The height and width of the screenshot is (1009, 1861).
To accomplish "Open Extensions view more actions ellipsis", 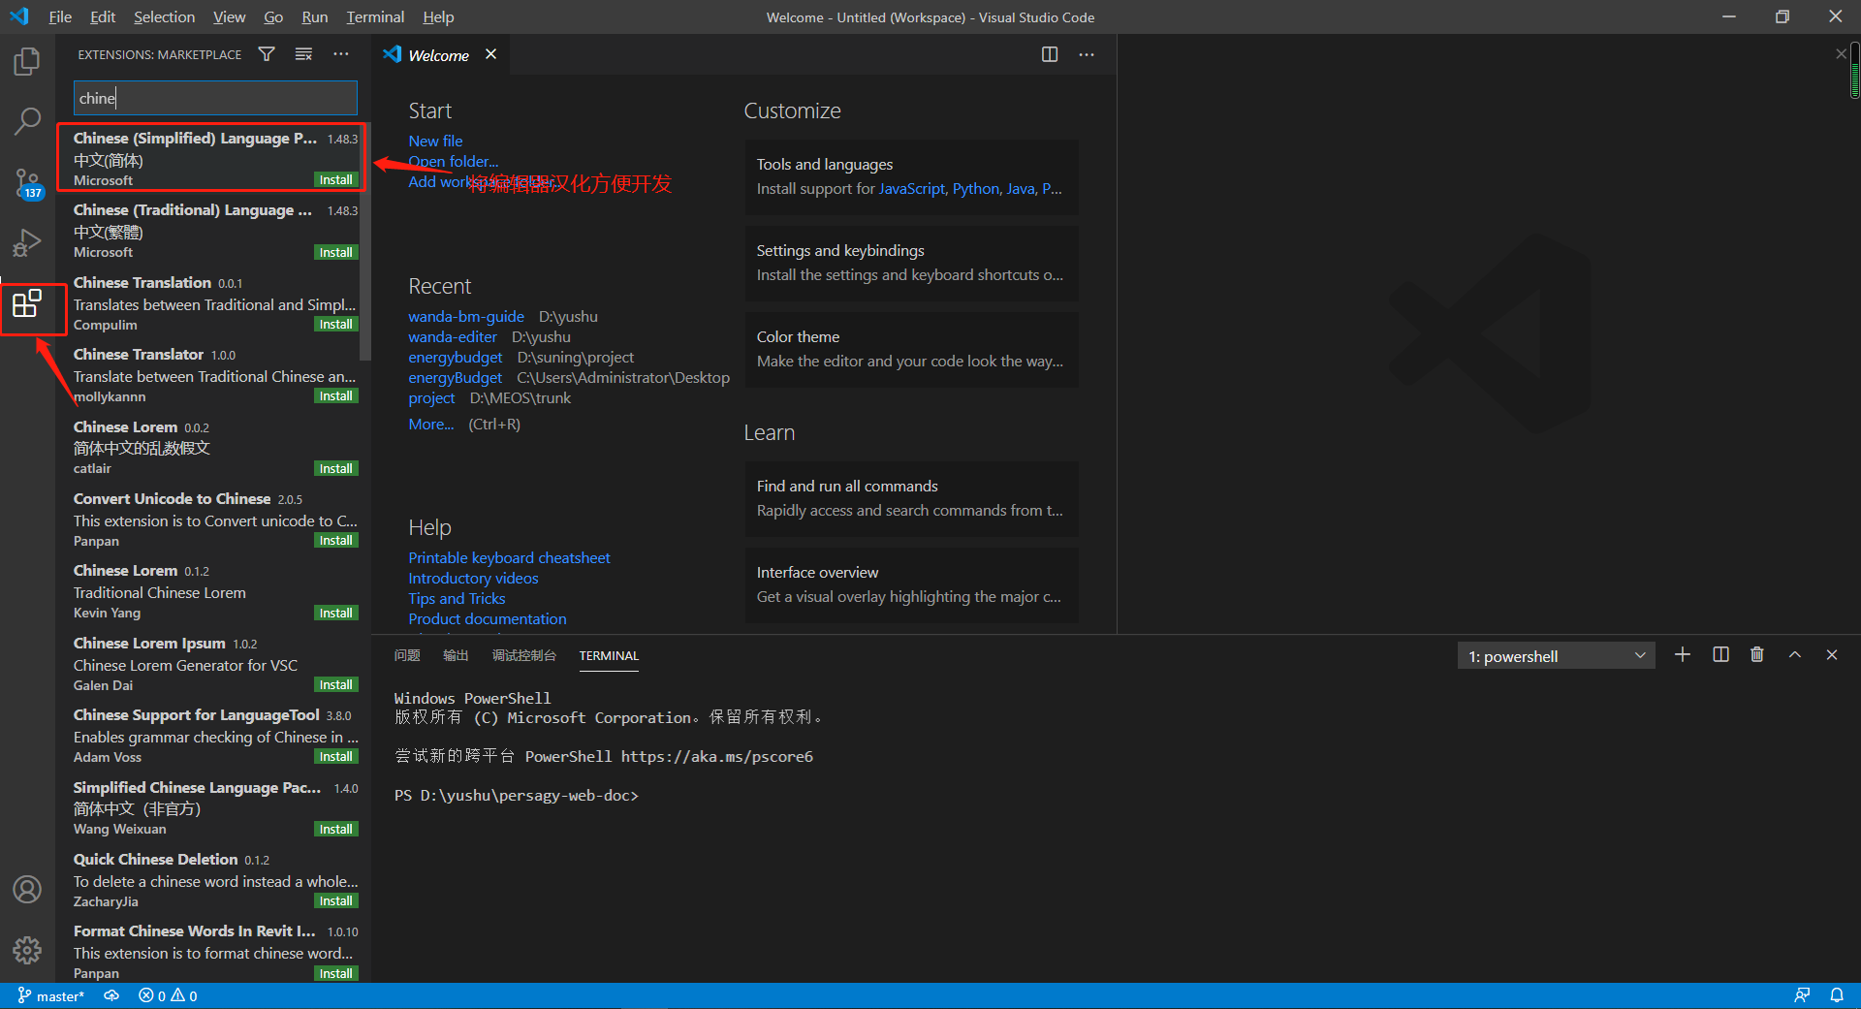I will pos(341,54).
